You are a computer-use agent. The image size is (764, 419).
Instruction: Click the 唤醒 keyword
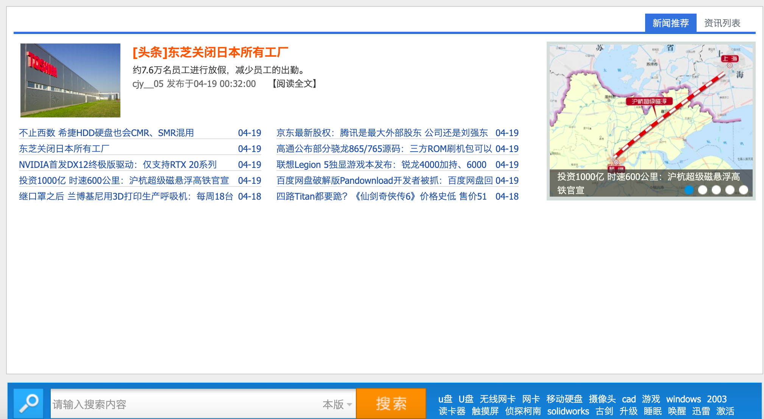coord(677,411)
